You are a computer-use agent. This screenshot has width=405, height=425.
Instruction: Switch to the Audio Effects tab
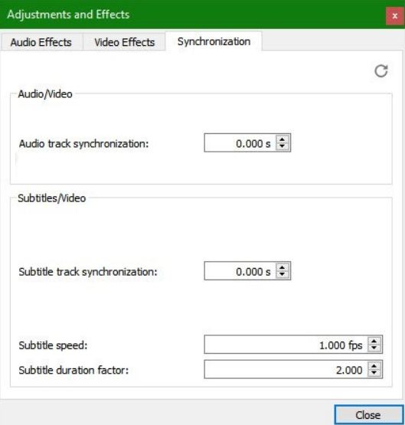pyautogui.click(x=41, y=42)
